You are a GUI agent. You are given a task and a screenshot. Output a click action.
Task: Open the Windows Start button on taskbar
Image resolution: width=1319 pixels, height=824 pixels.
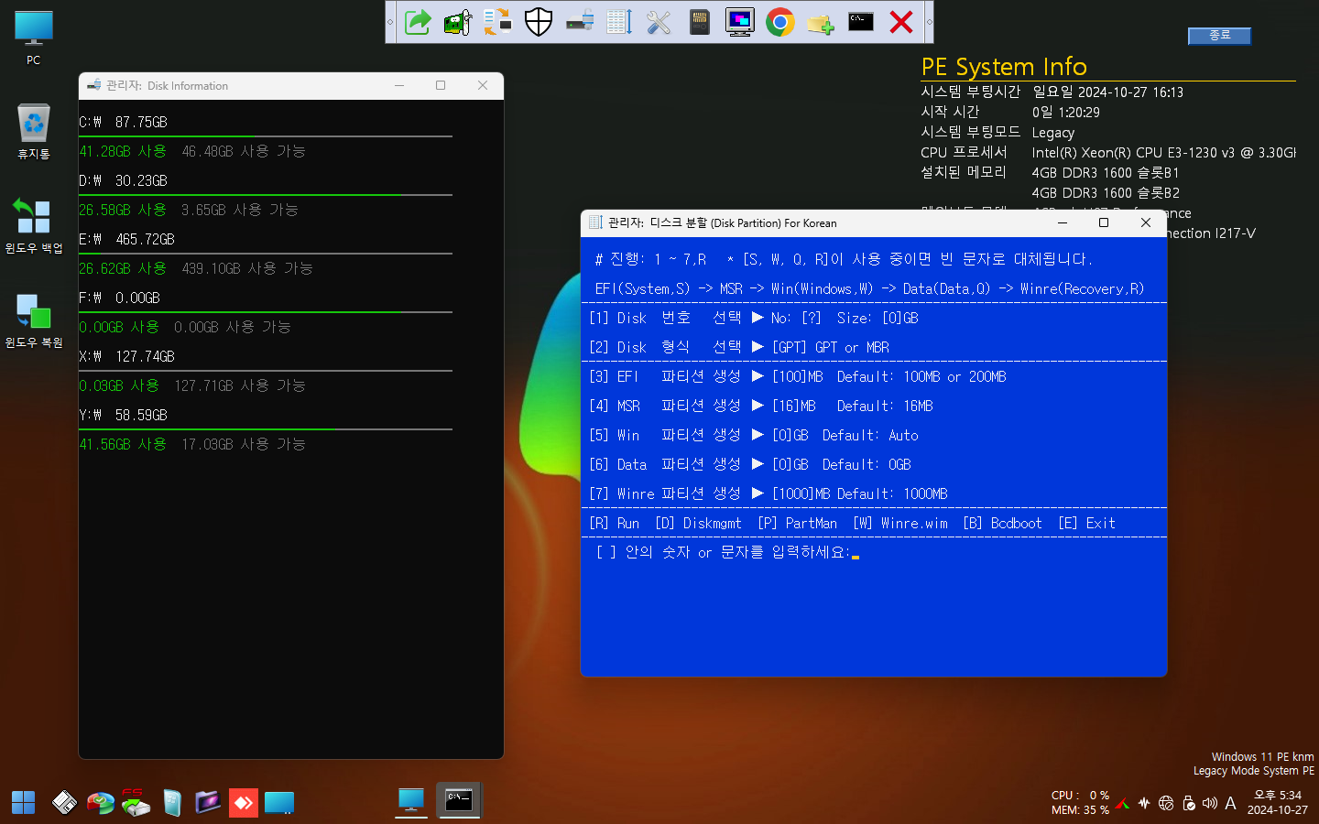[23, 803]
